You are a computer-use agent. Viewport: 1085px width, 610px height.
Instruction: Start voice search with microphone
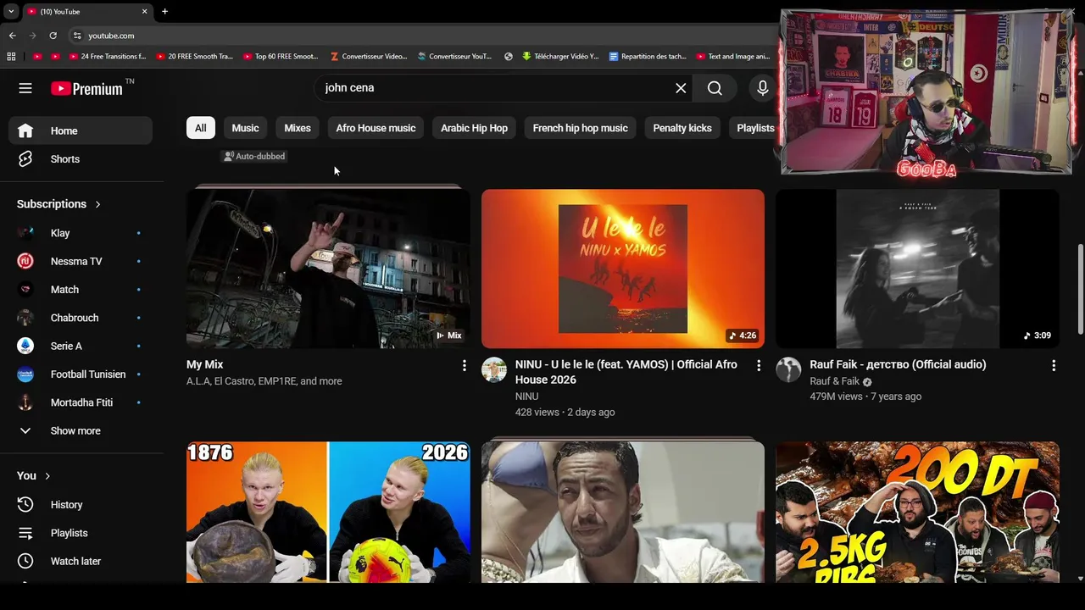pos(763,88)
